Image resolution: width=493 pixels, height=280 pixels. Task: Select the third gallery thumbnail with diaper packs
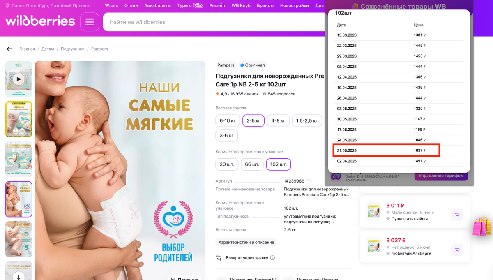tap(18, 159)
